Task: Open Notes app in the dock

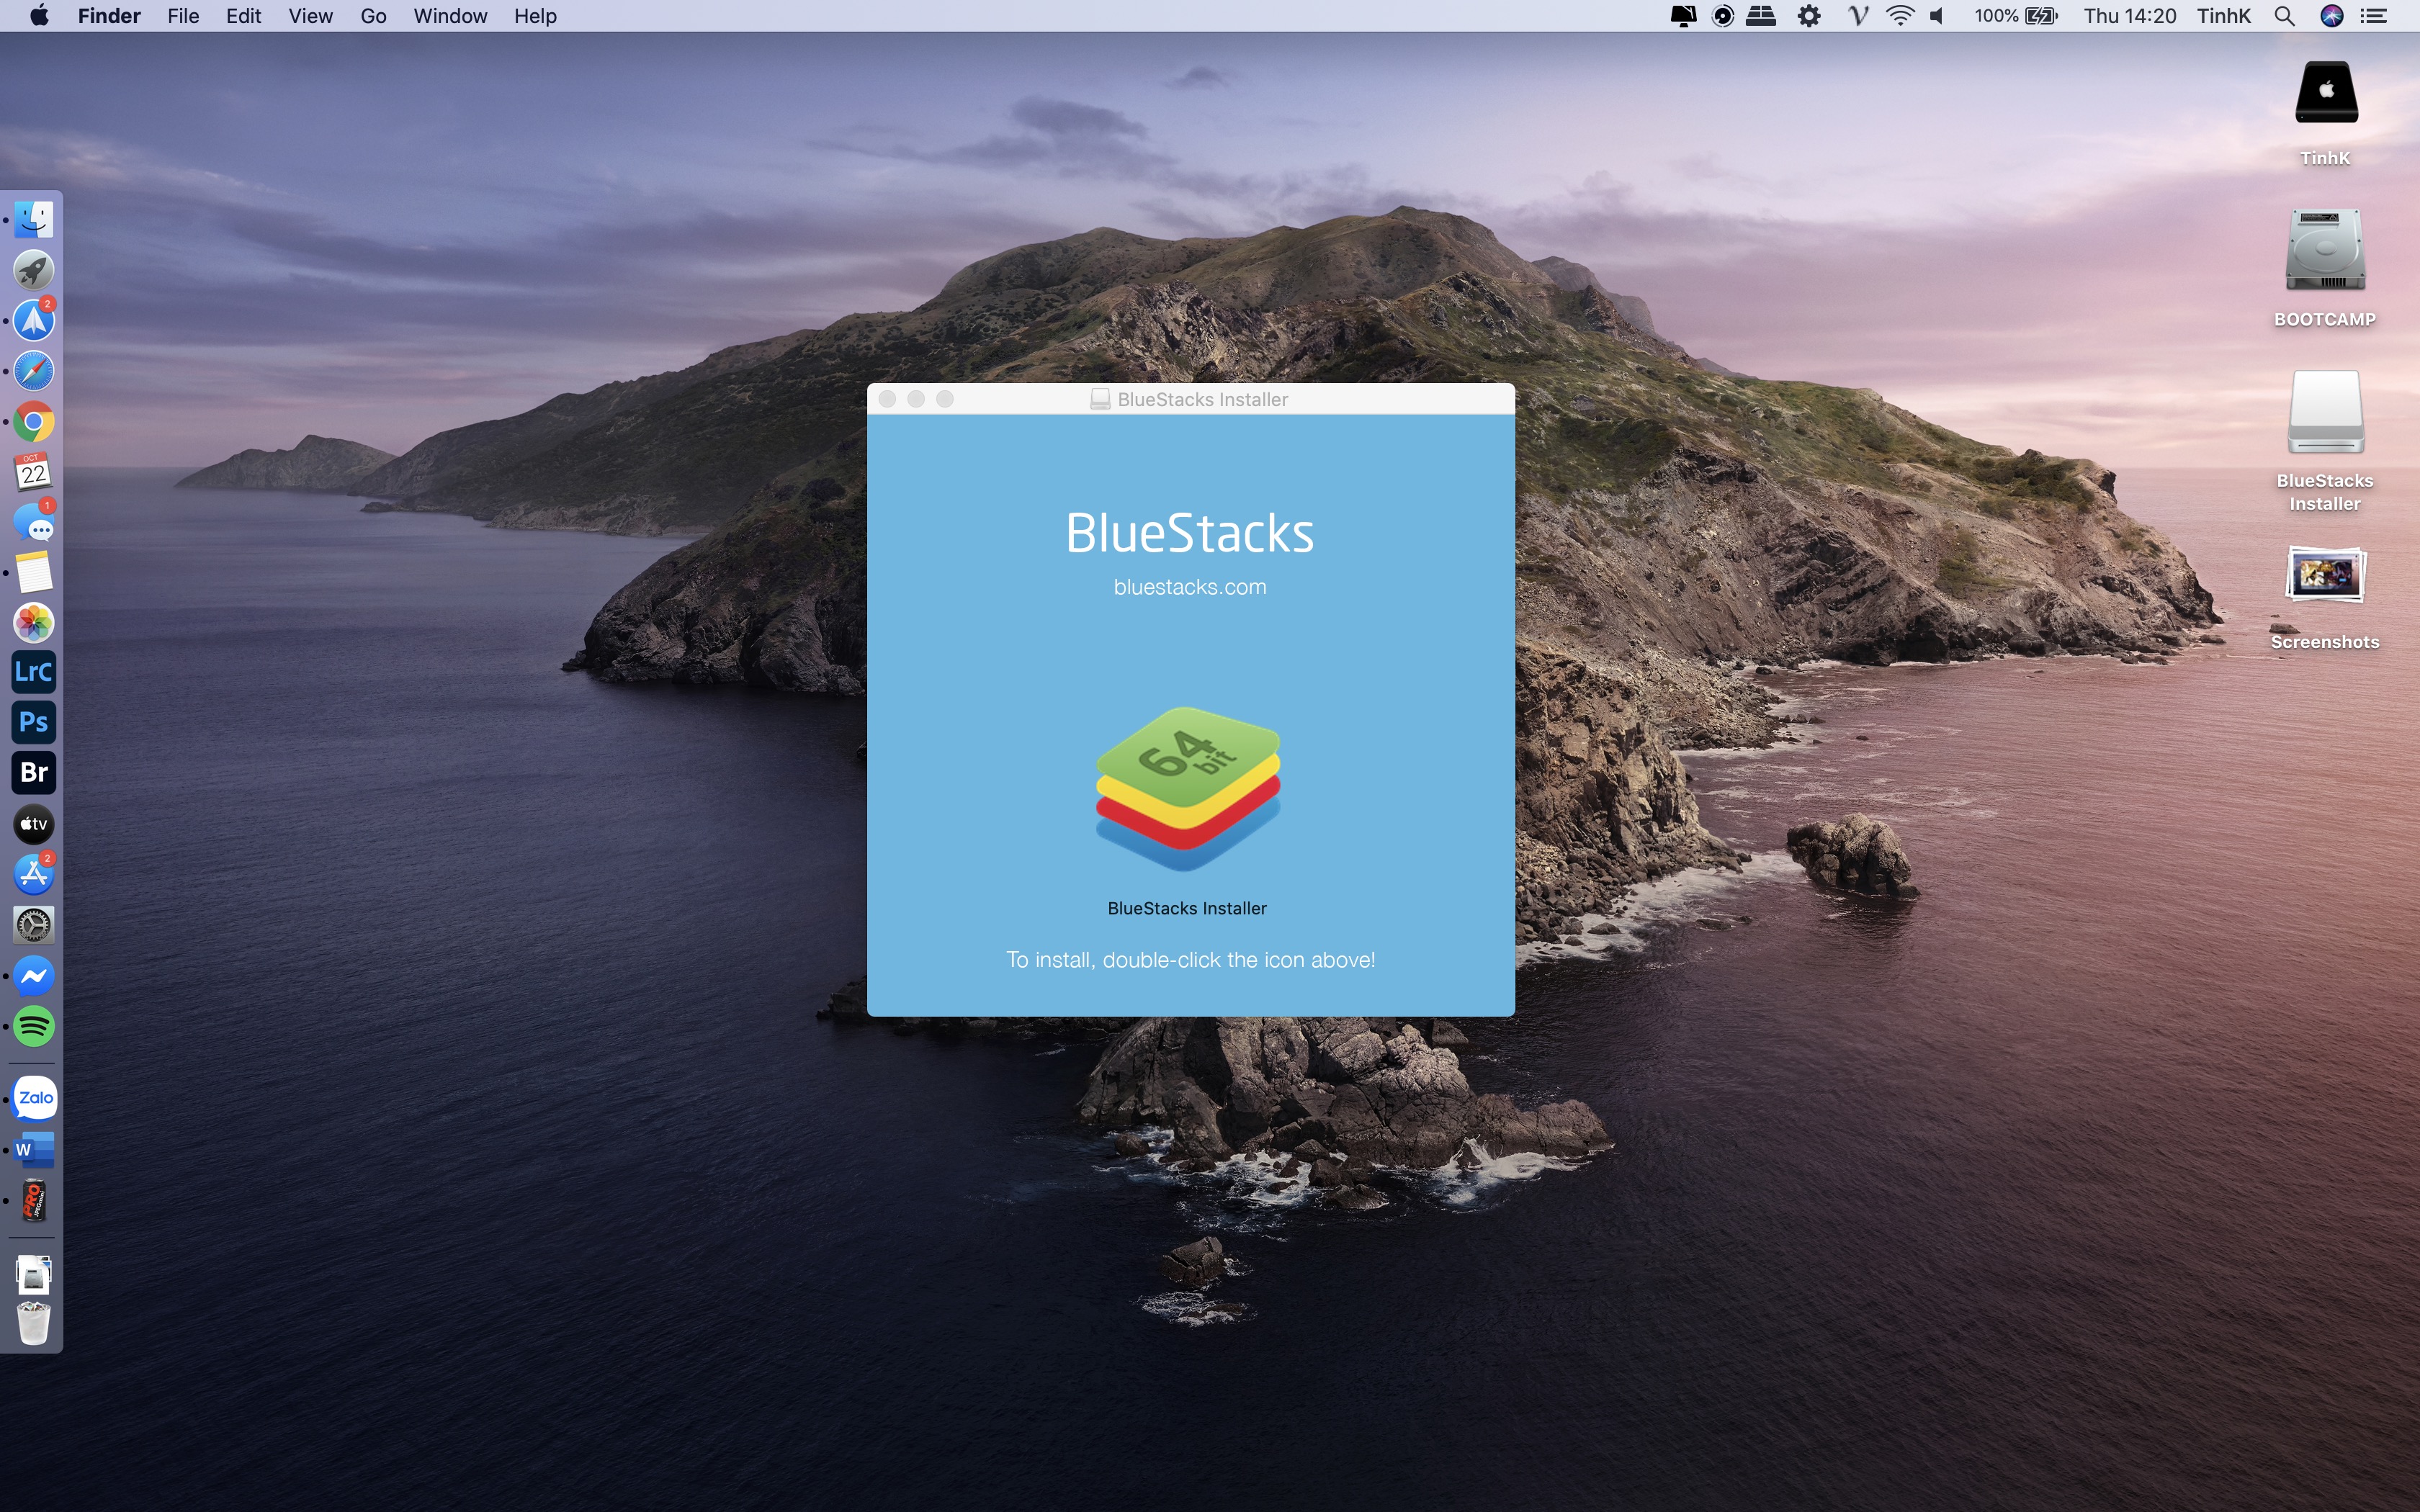Action: 34,572
